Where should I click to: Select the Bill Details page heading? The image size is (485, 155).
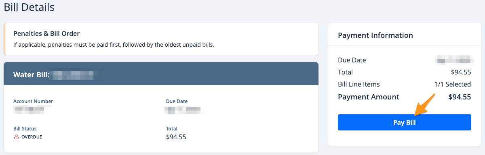point(29,7)
